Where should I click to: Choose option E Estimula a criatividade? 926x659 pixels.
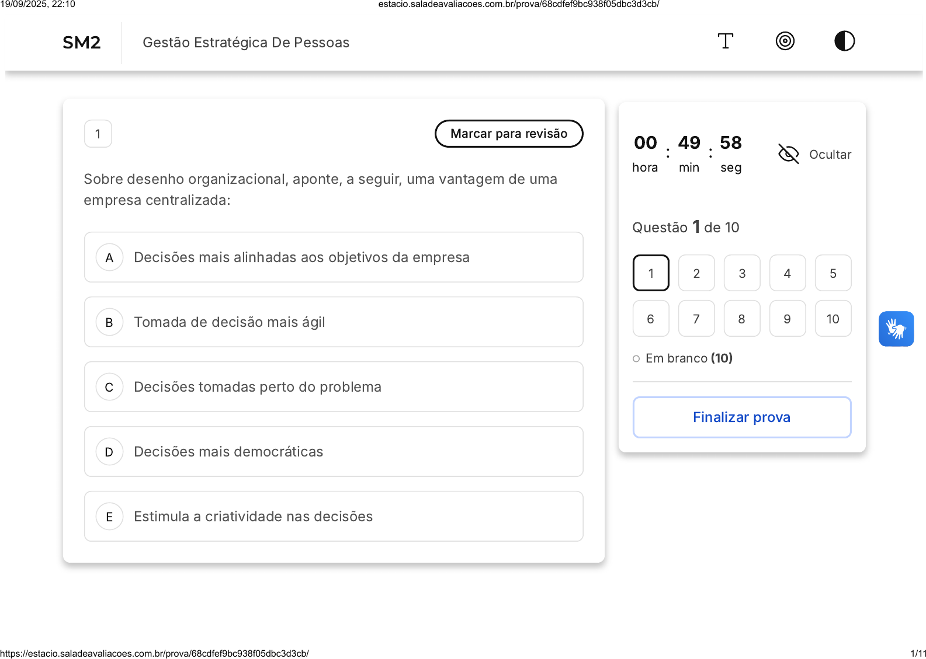coord(334,517)
